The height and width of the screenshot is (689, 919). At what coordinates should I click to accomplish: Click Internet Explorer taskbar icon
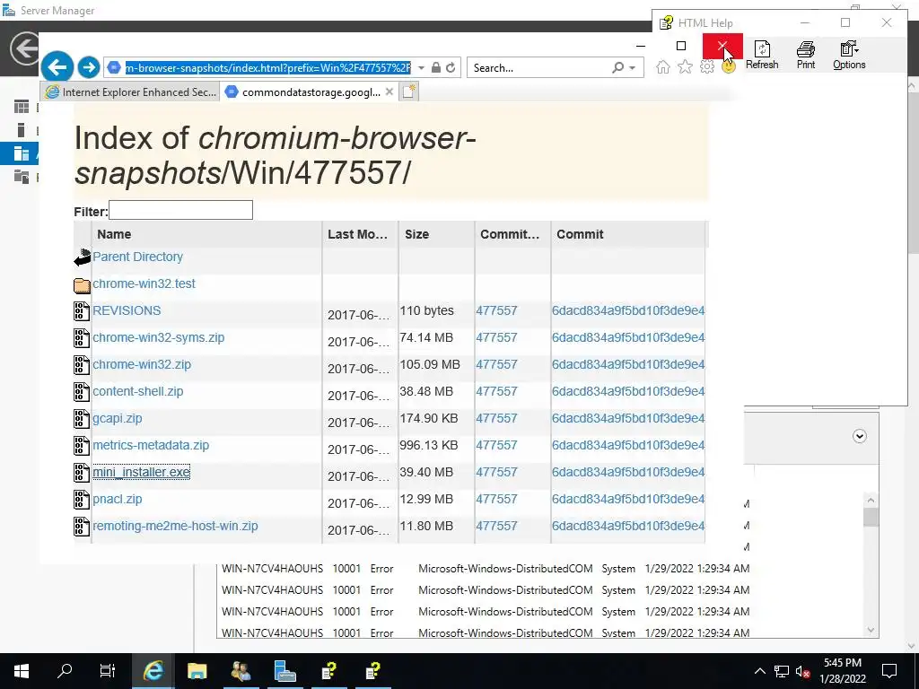153,671
